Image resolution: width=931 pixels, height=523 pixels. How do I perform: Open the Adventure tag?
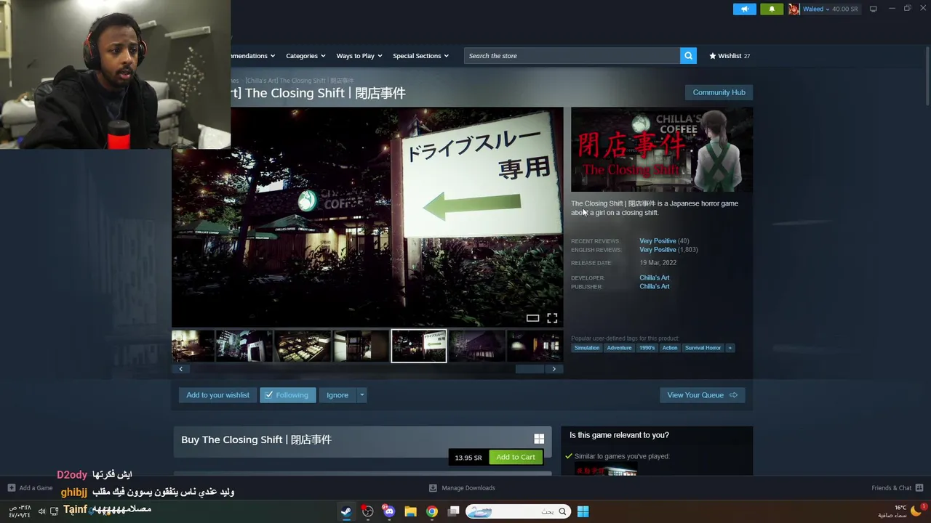619,348
